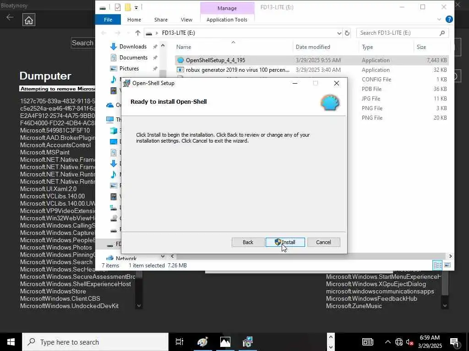Click the Music note icon in navigation pane
This screenshot has height=351, width=469.
pos(114,80)
